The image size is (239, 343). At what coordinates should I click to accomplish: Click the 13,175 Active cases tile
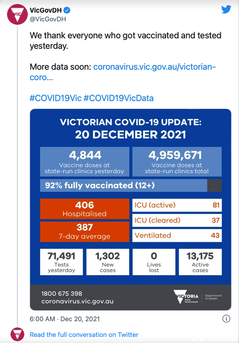[x=200, y=262]
